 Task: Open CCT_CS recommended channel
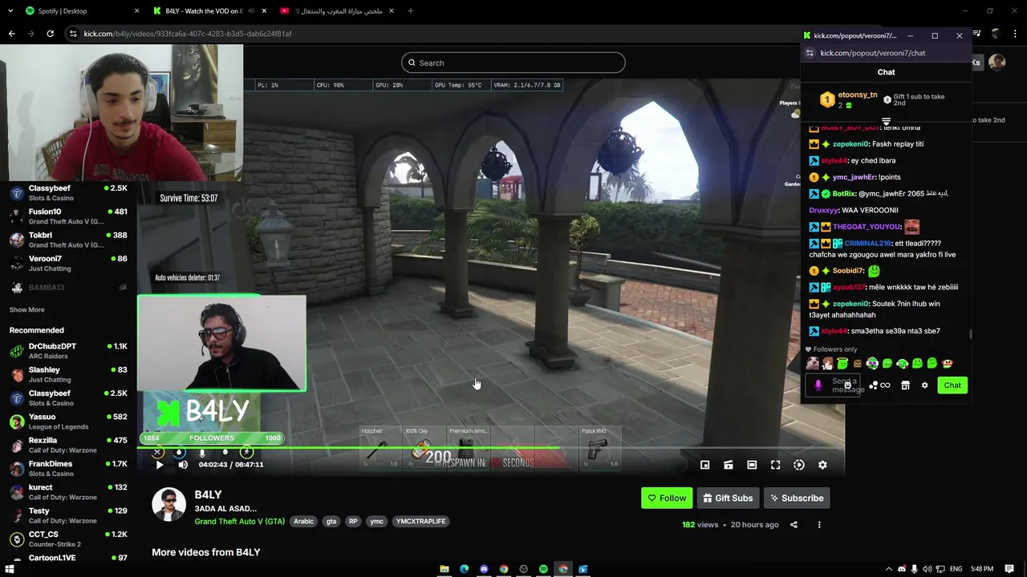tap(68, 539)
